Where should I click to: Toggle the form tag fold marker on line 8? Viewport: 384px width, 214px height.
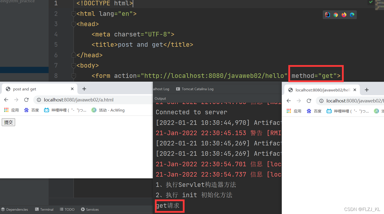pos(74,76)
